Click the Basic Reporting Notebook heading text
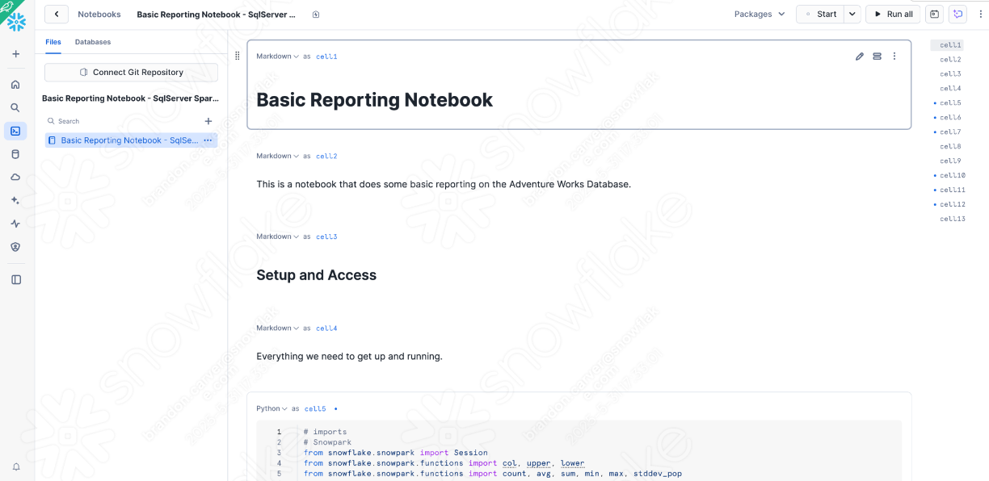 (x=375, y=100)
